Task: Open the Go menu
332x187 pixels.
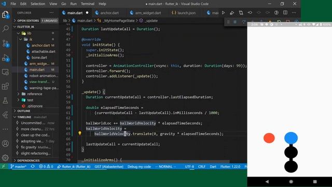Action: point(63,4)
